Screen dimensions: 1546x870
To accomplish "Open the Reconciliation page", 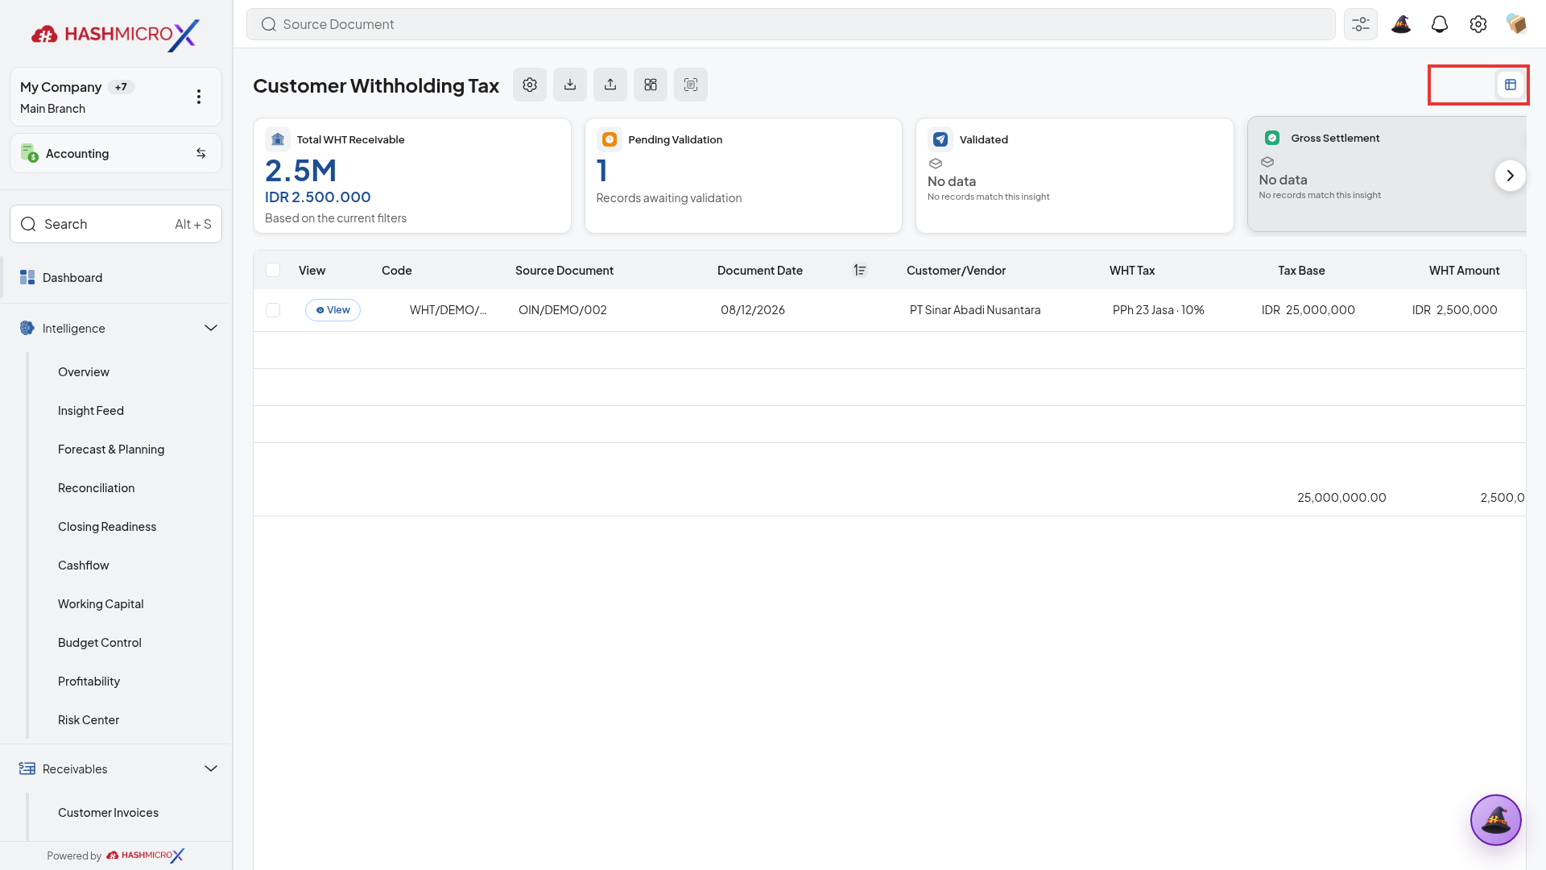I will click(97, 488).
